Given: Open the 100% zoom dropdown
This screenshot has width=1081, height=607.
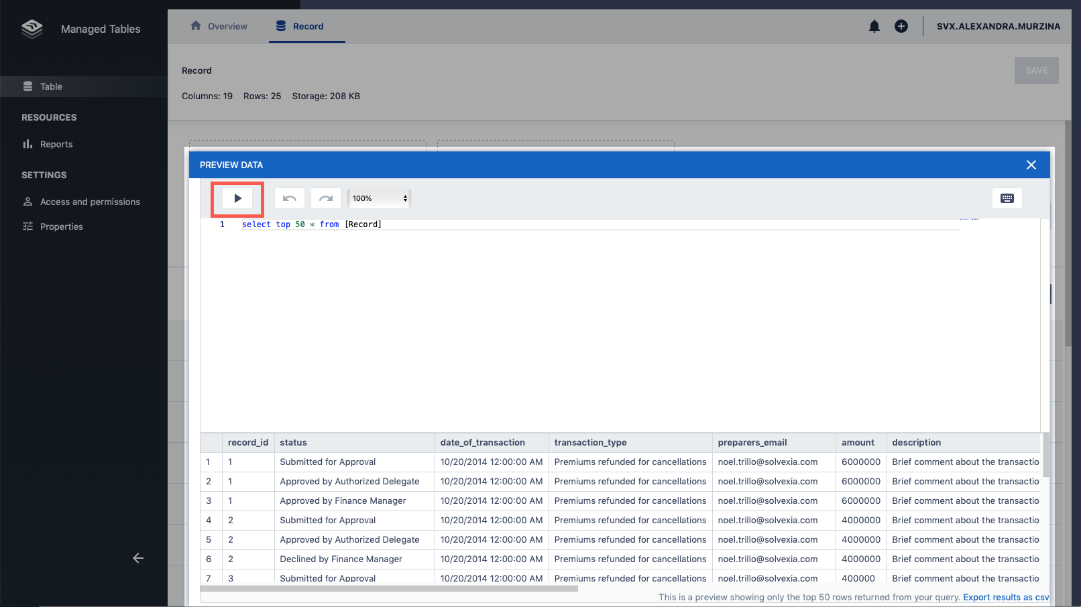Looking at the screenshot, I should point(380,198).
